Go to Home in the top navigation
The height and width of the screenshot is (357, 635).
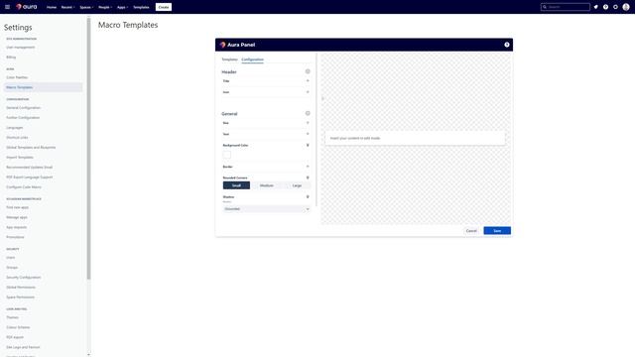pyautogui.click(x=52, y=7)
